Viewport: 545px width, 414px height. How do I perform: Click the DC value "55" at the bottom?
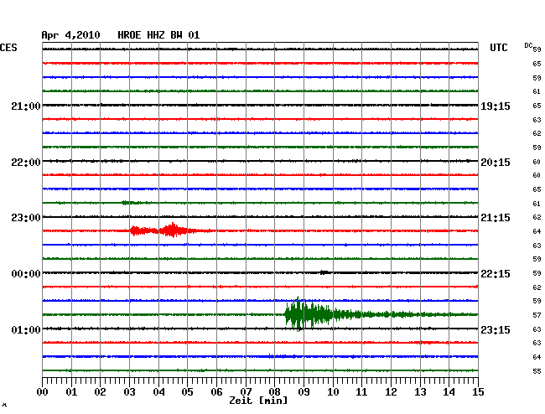point(537,371)
